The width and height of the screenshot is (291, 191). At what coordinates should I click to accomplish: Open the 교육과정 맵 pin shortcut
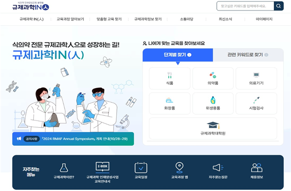(180, 171)
